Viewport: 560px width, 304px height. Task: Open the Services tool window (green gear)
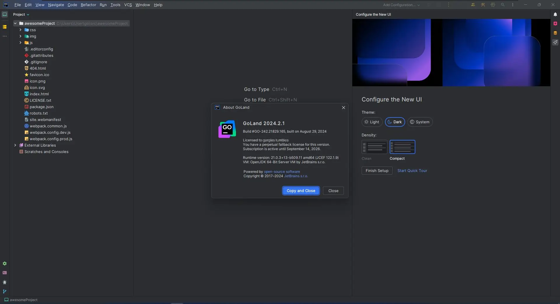point(5,263)
